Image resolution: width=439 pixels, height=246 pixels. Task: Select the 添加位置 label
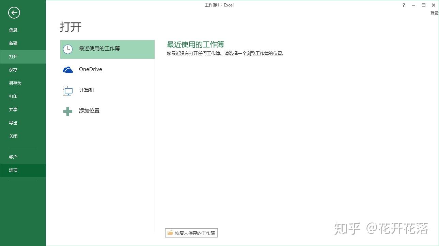(89, 111)
